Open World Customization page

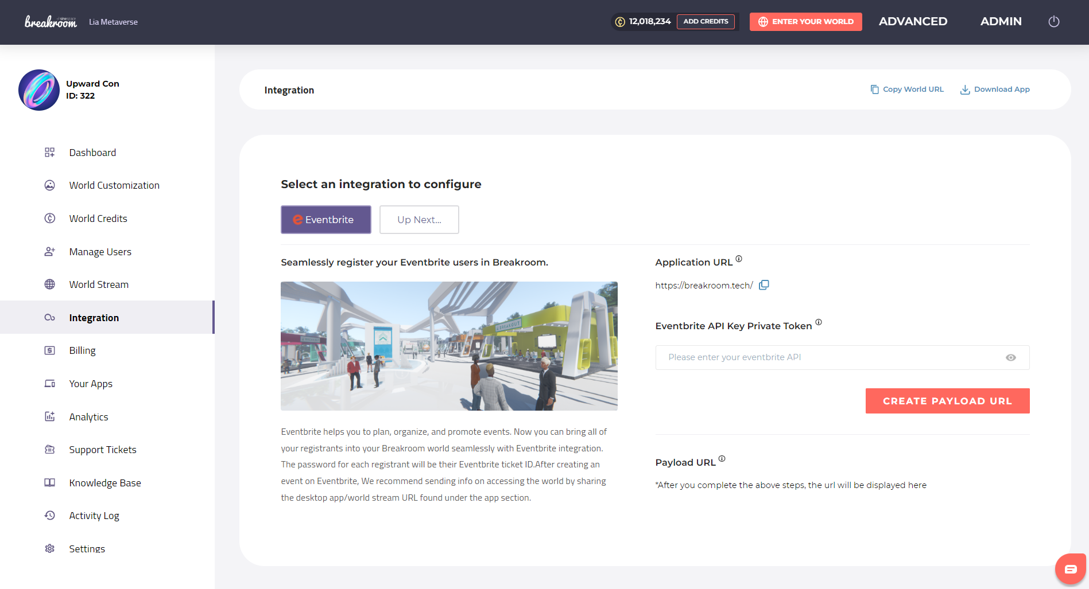(115, 185)
